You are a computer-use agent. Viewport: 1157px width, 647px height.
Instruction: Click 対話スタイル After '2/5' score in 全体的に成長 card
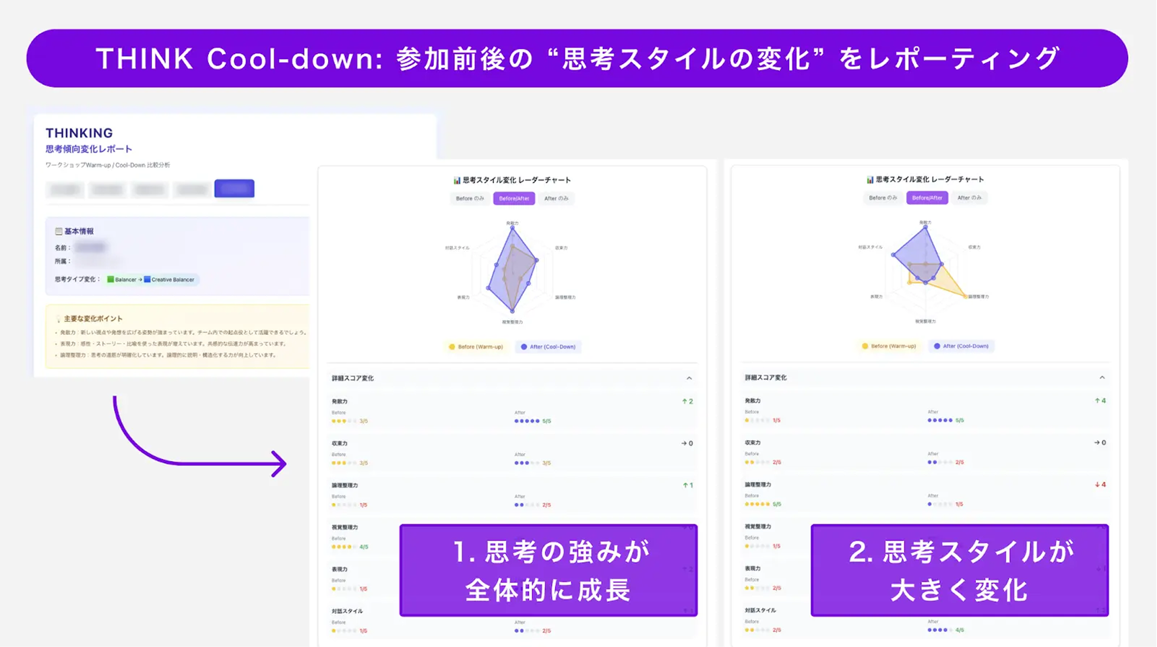(546, 631)
